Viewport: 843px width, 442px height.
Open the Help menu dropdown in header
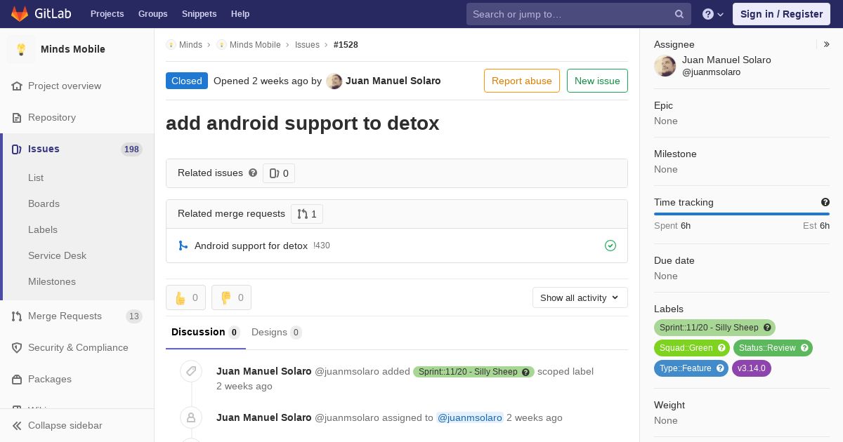713,14
